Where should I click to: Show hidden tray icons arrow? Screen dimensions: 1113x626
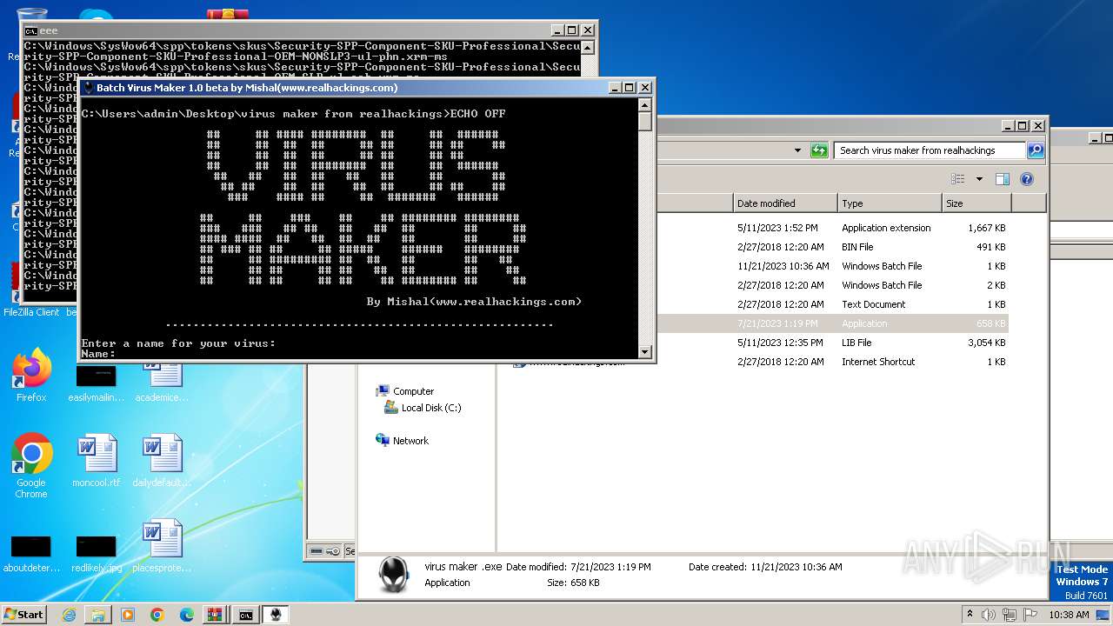click(970, 615)
